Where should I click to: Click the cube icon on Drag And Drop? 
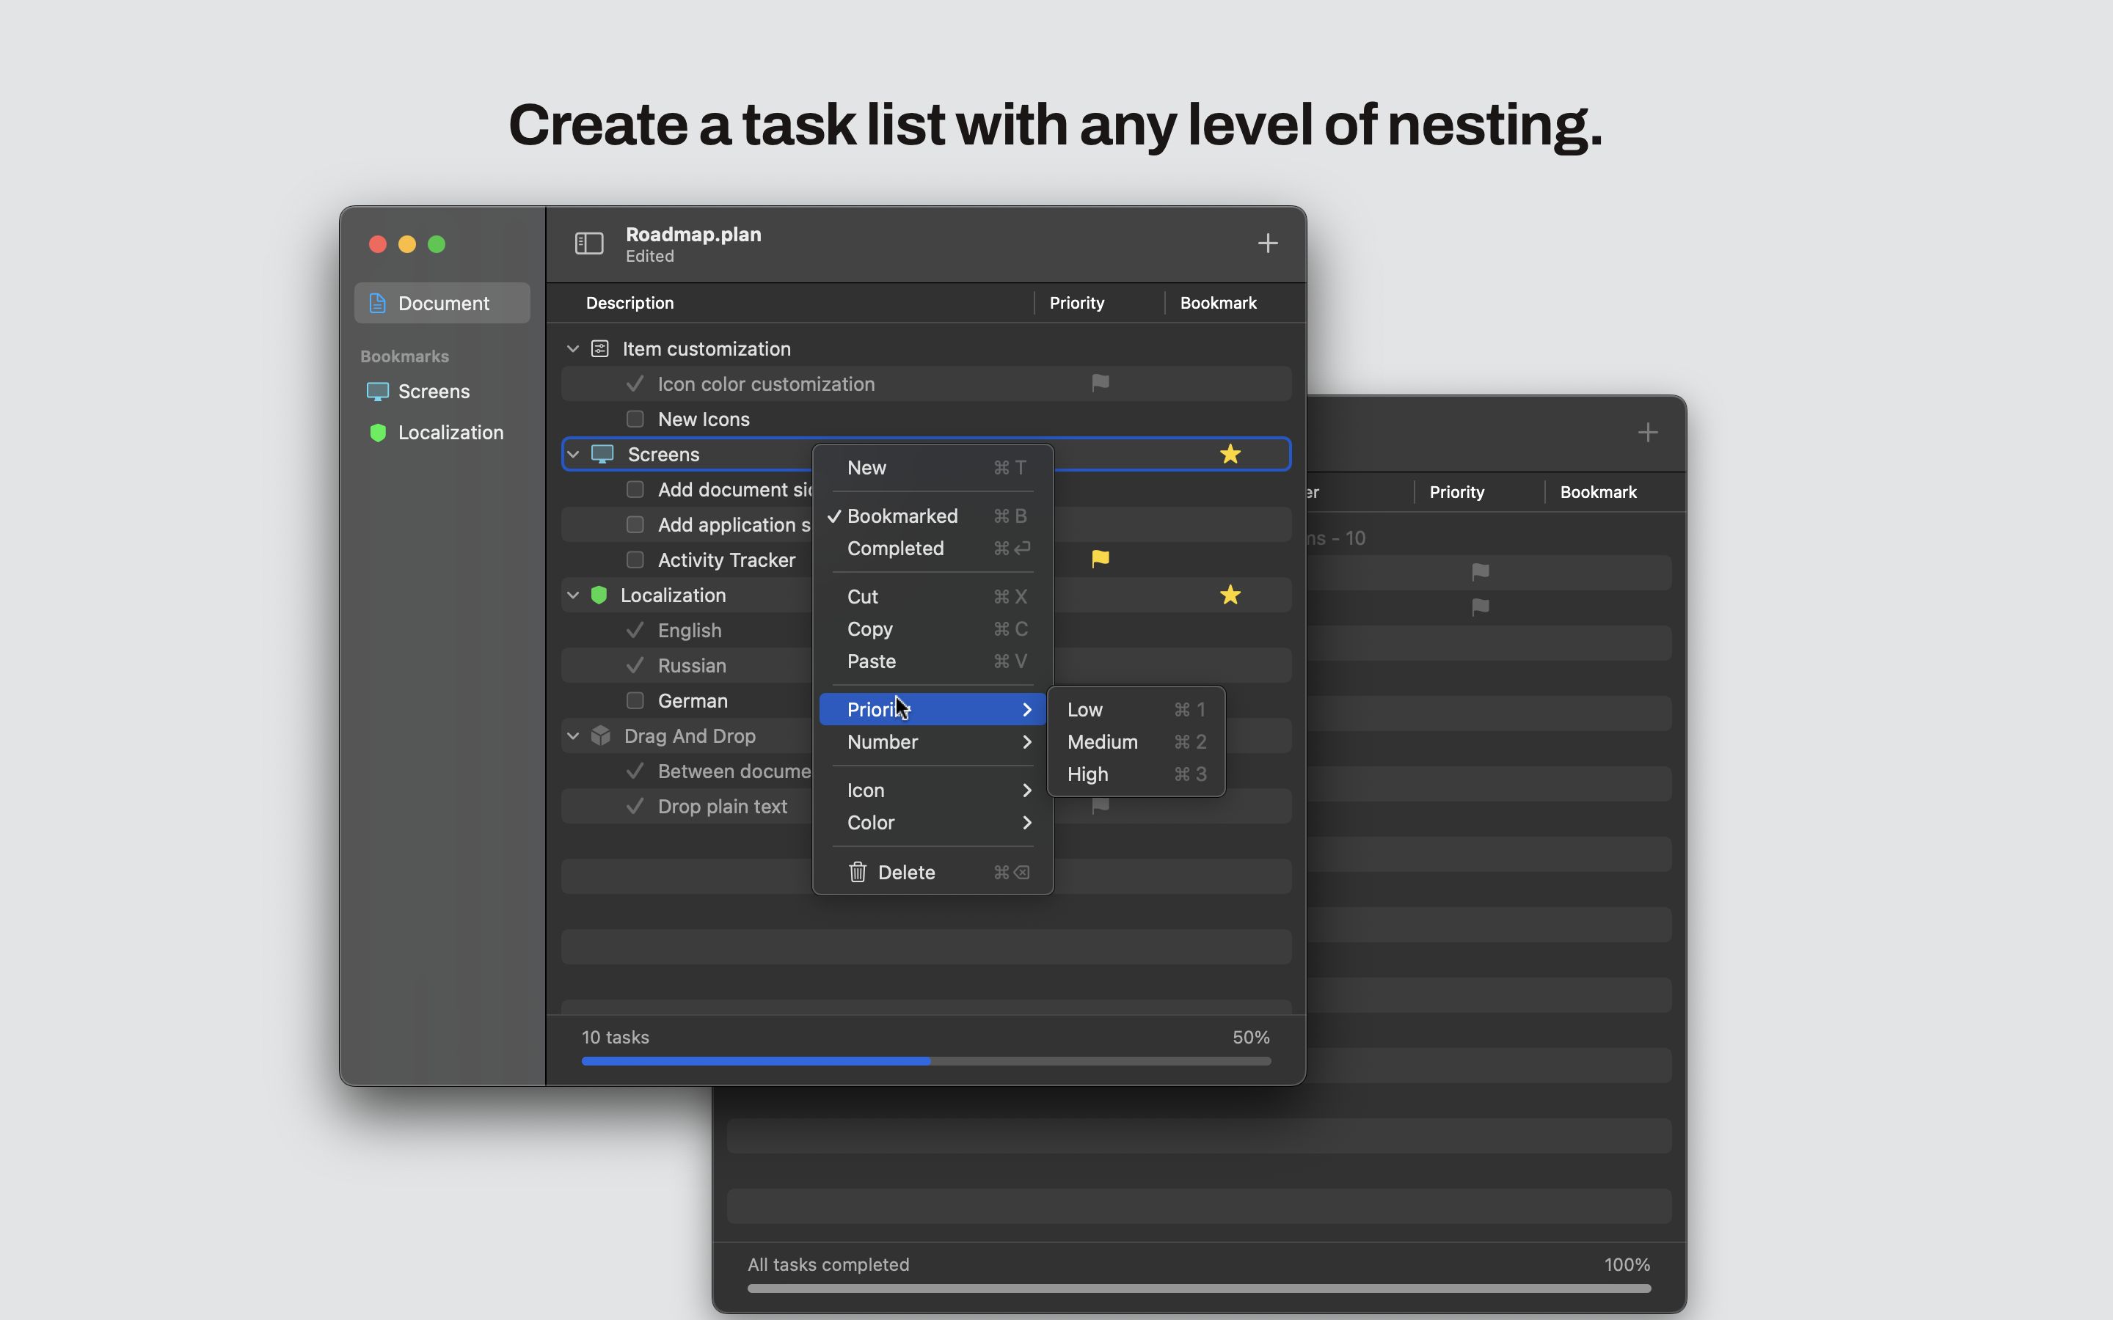(601, 736)
